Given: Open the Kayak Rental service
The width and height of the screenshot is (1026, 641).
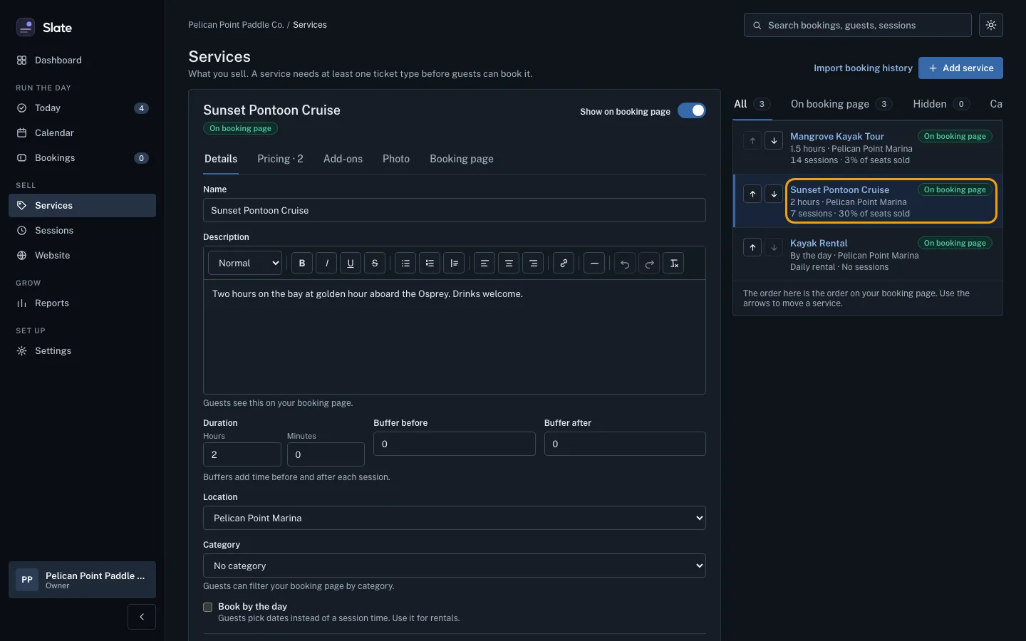Looking at the screenshot, I should [x=891, y=255].
